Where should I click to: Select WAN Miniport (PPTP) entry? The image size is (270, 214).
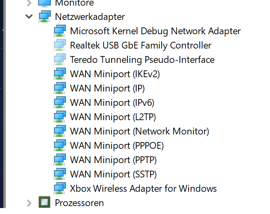click(x=113, y=160)
